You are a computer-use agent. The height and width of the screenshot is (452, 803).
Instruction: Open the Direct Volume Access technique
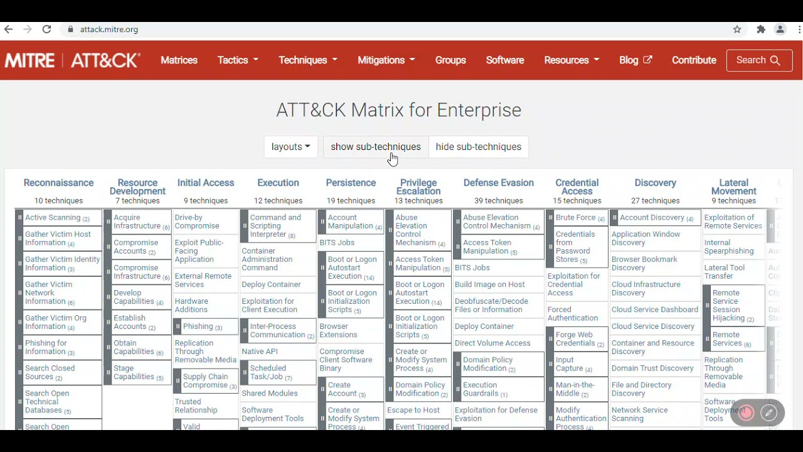pyautogui.click(x=492, y=343)
